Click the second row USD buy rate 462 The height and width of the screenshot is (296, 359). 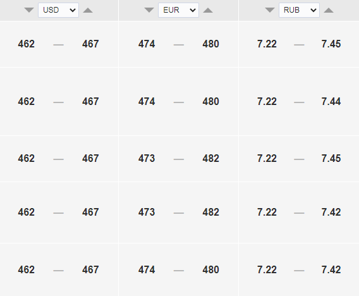27,101
